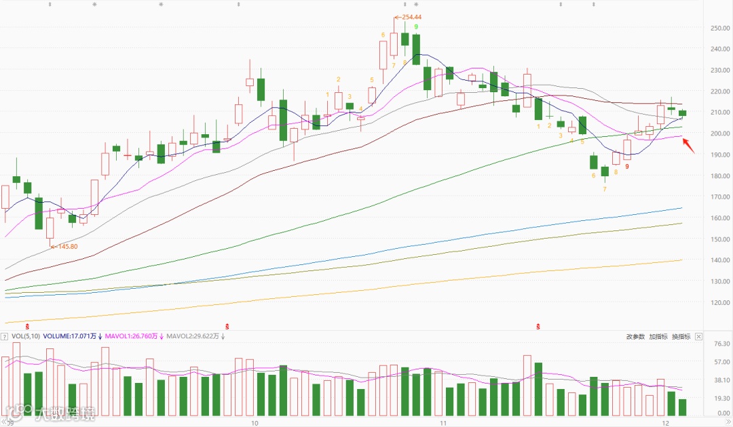This screenshot has width=733, height=427.
Task: Click 加指标 to add an indicator
Action: [x=658, y=336]
